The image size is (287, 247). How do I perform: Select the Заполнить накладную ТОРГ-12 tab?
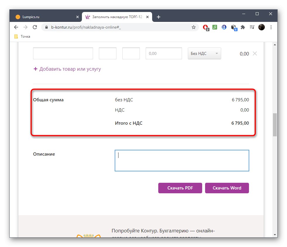[117, 17]
